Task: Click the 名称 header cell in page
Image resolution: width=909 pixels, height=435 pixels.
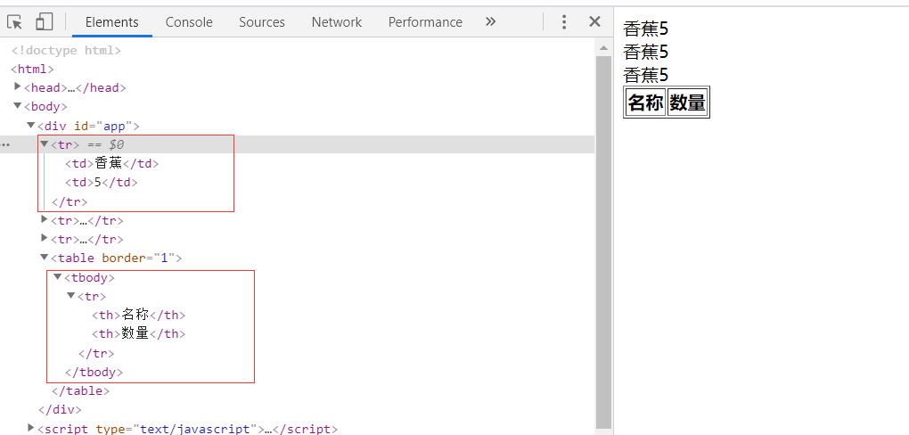Action: 645,103
